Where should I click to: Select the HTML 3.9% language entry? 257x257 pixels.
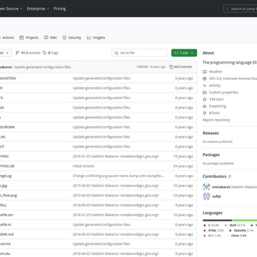click(x=214, y=230)
